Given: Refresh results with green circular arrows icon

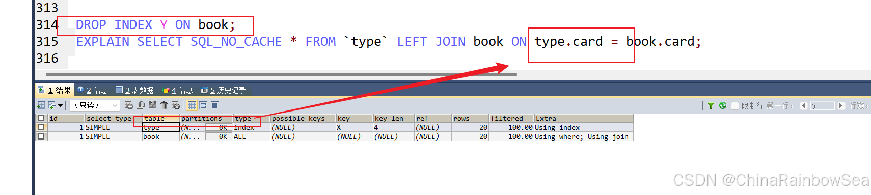Looking at the screenshot, I should point(723,105).
